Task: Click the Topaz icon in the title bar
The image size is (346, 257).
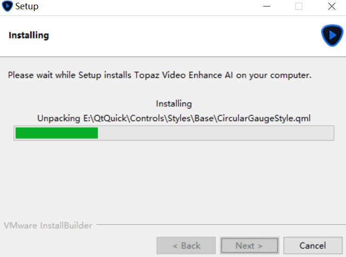Action: pyautogui.click(x=7, y=6)
